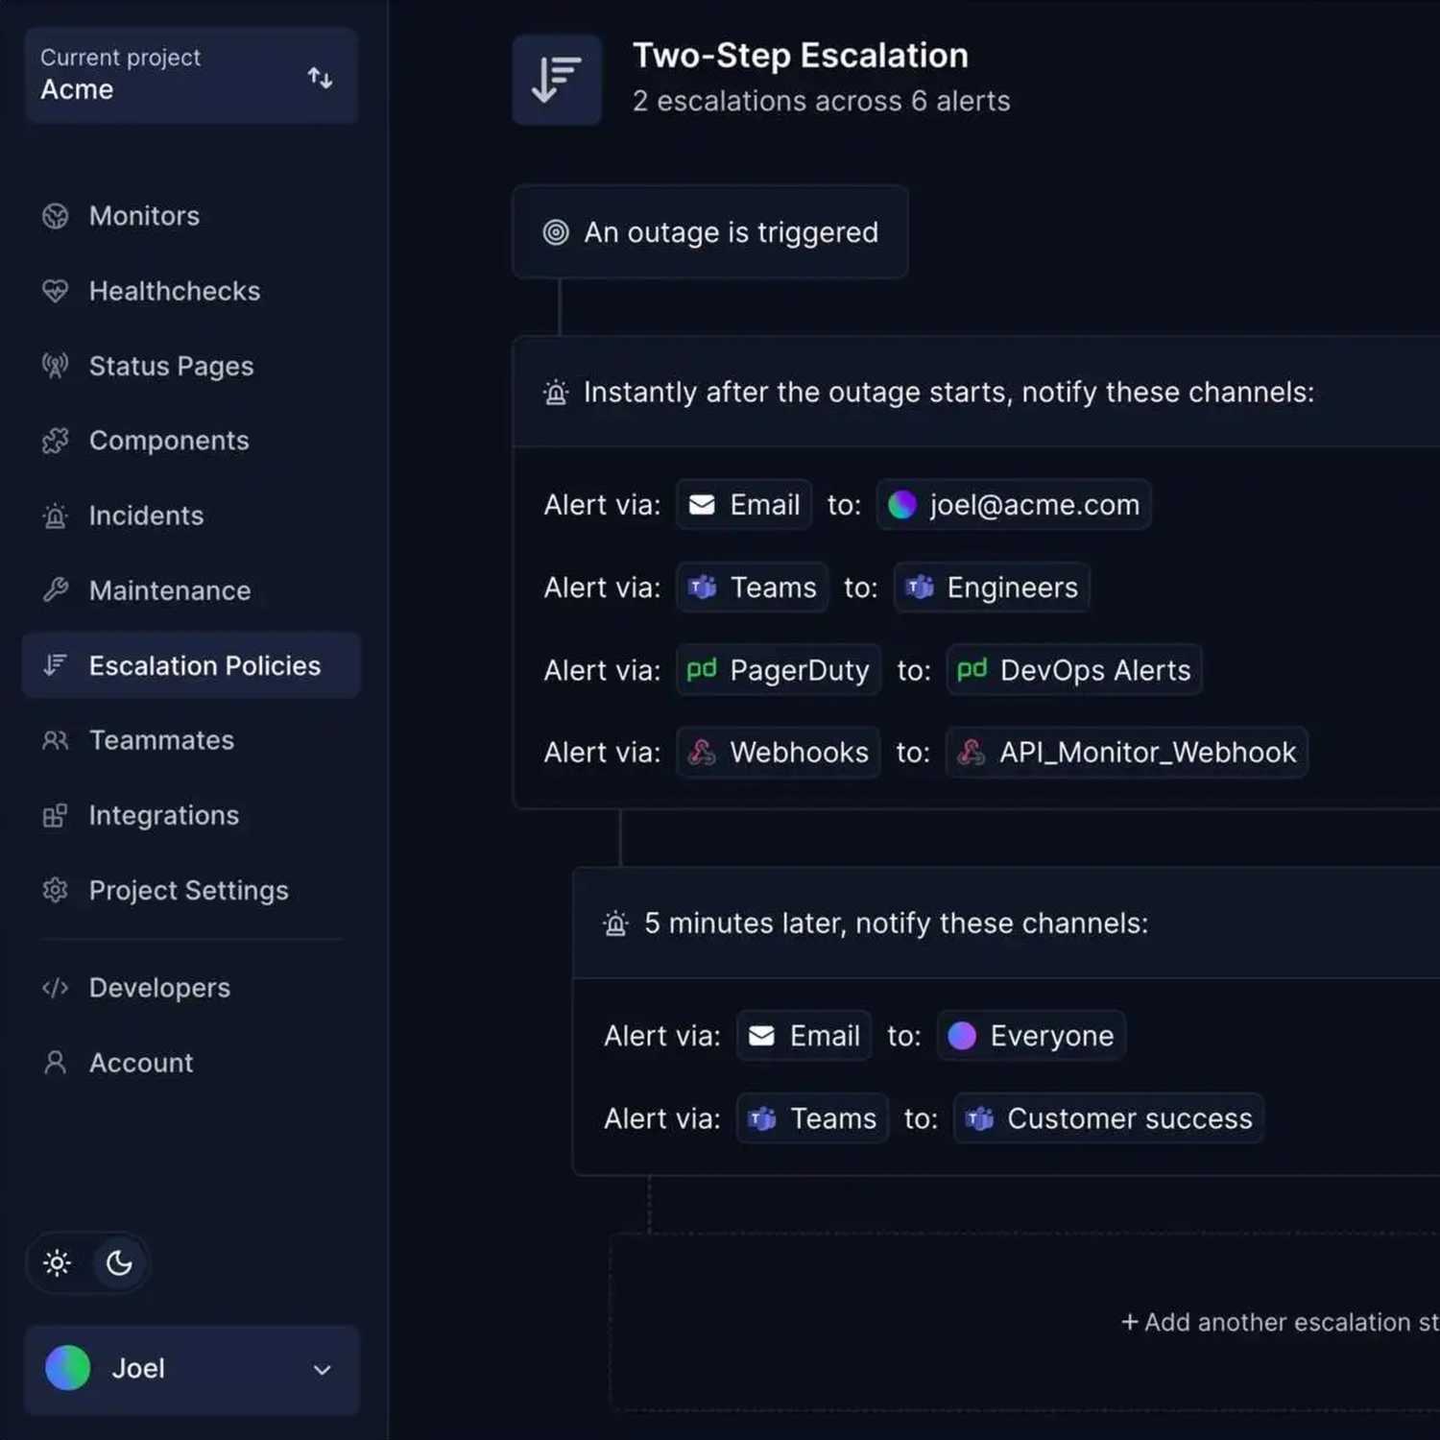Click the Integrations icon in sidebar
Screen dimensions: 1440x1440
56,816
